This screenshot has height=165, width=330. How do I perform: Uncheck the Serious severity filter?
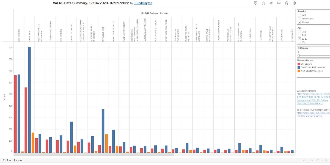[x=299, y=21]
